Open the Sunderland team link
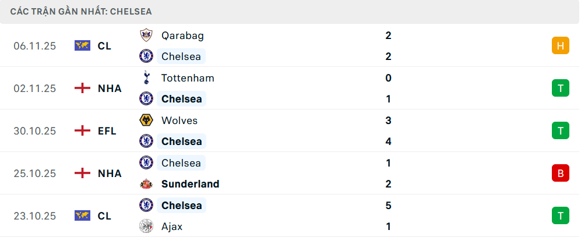 point(190,184)
